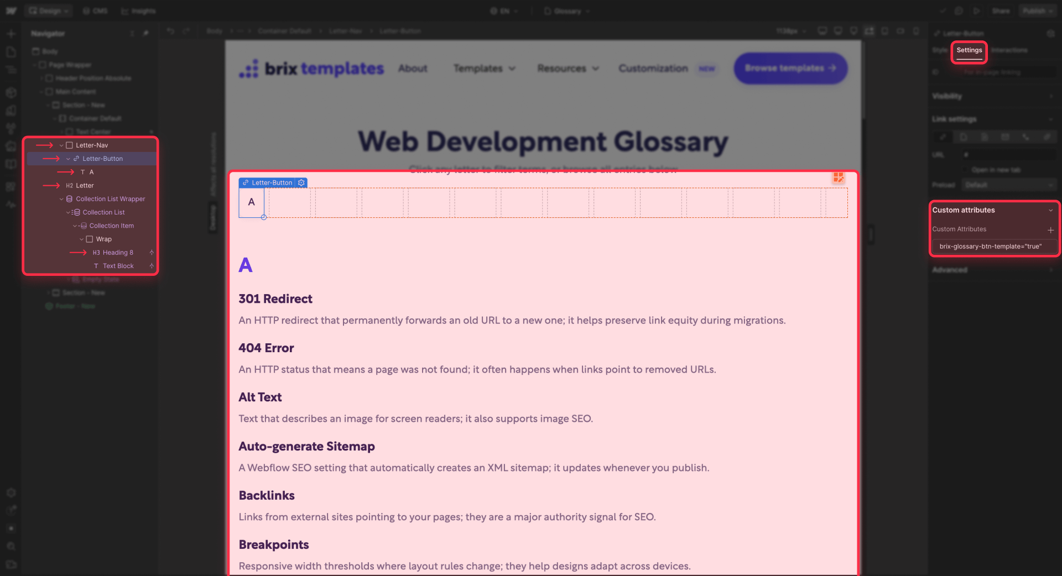Collapse the Collection List Wrapper node
Image resolution: width=1062 pixels, height=576 pixels.
pyautogui.click(x=61, y=199)
